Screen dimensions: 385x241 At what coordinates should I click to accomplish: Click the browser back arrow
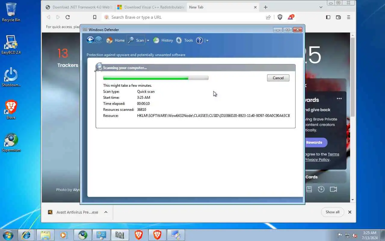[48, 17]
